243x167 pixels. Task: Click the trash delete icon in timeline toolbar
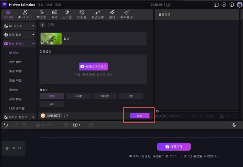[24, 125]
